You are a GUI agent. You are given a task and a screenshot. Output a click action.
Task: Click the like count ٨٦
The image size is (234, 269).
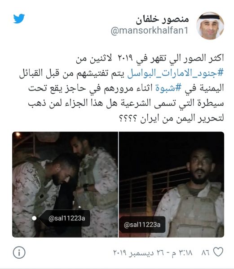[x=205, y=252]
